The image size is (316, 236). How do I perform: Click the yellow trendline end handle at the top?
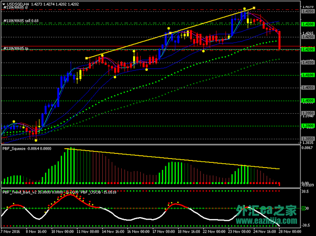[x=254, y=8]
